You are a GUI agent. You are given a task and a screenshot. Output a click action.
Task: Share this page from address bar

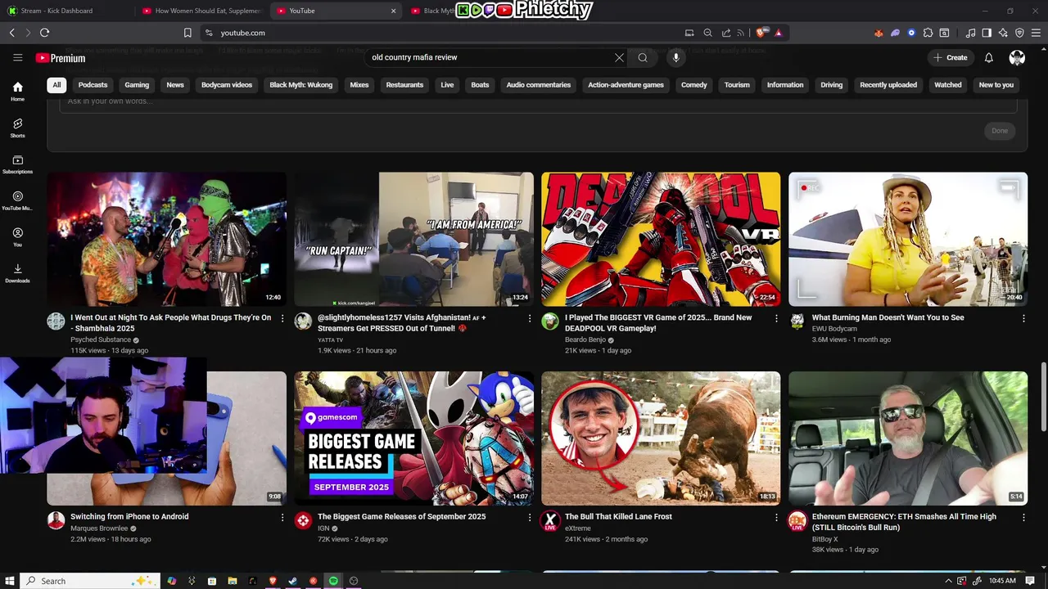click(x=725, y=33)
